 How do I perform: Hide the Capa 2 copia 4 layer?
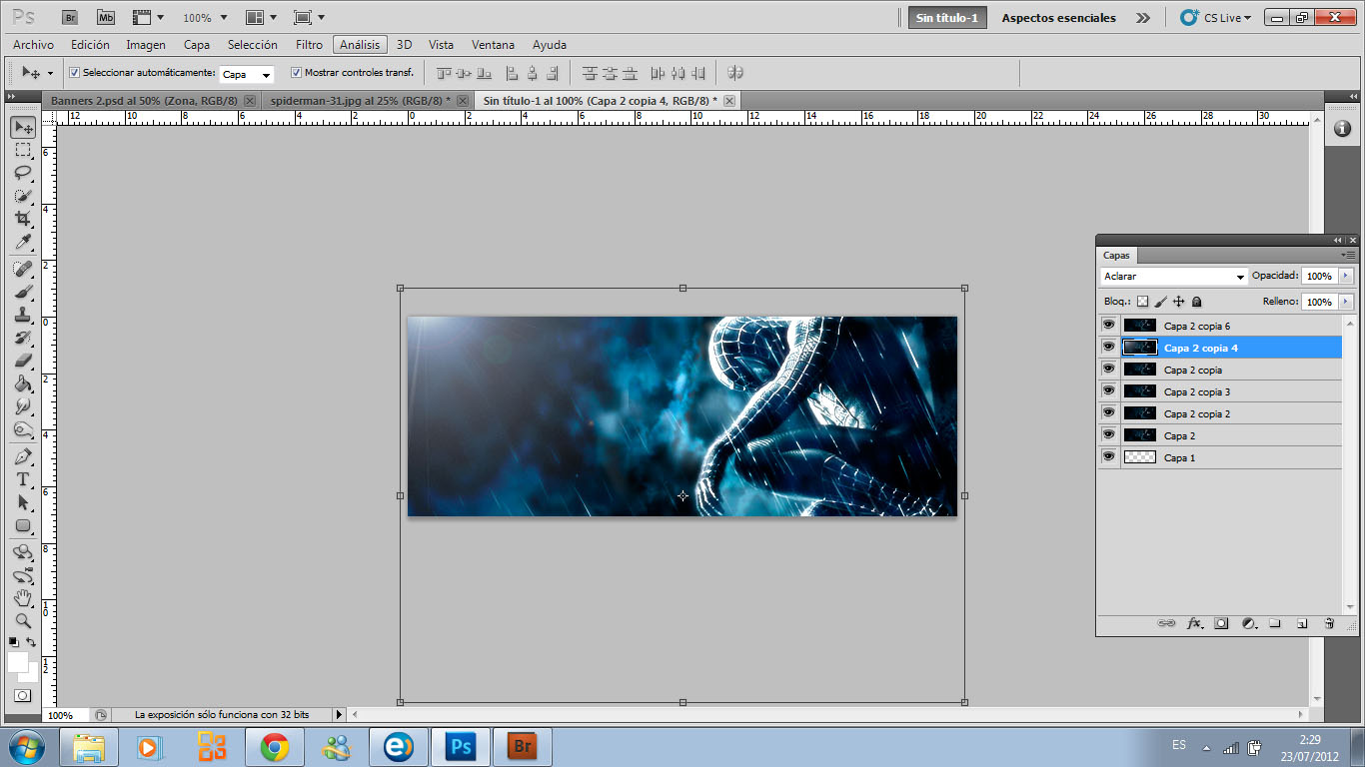(1108, 348)
